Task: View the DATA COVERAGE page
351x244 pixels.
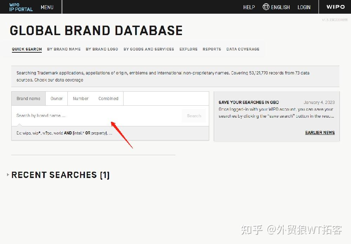Action: pos(243,49)
